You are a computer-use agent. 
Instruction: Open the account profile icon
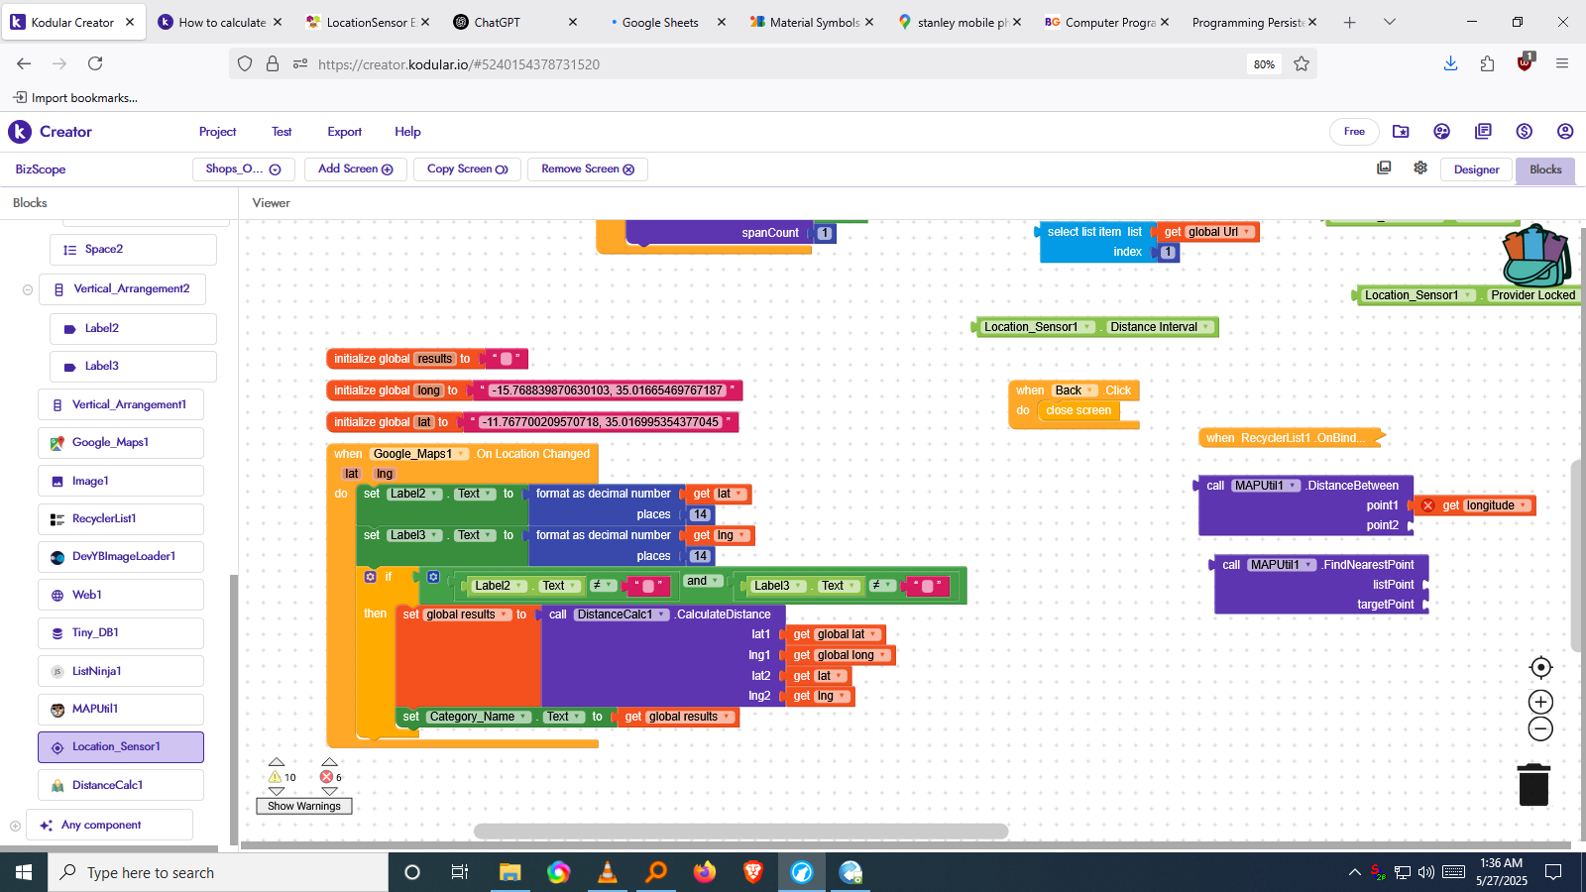[1564, 131]
